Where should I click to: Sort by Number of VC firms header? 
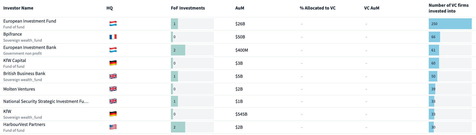click(x=448, y=8)
